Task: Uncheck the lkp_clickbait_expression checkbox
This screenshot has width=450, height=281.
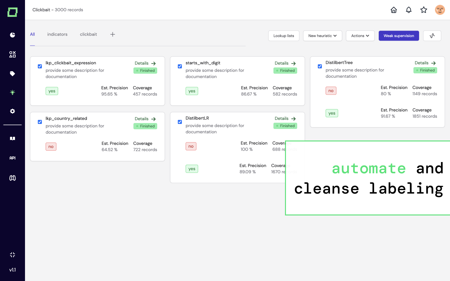Action: pos(40,66)
